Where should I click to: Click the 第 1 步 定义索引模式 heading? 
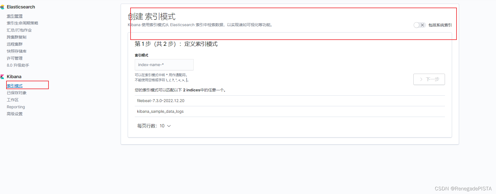pos(176,44)
